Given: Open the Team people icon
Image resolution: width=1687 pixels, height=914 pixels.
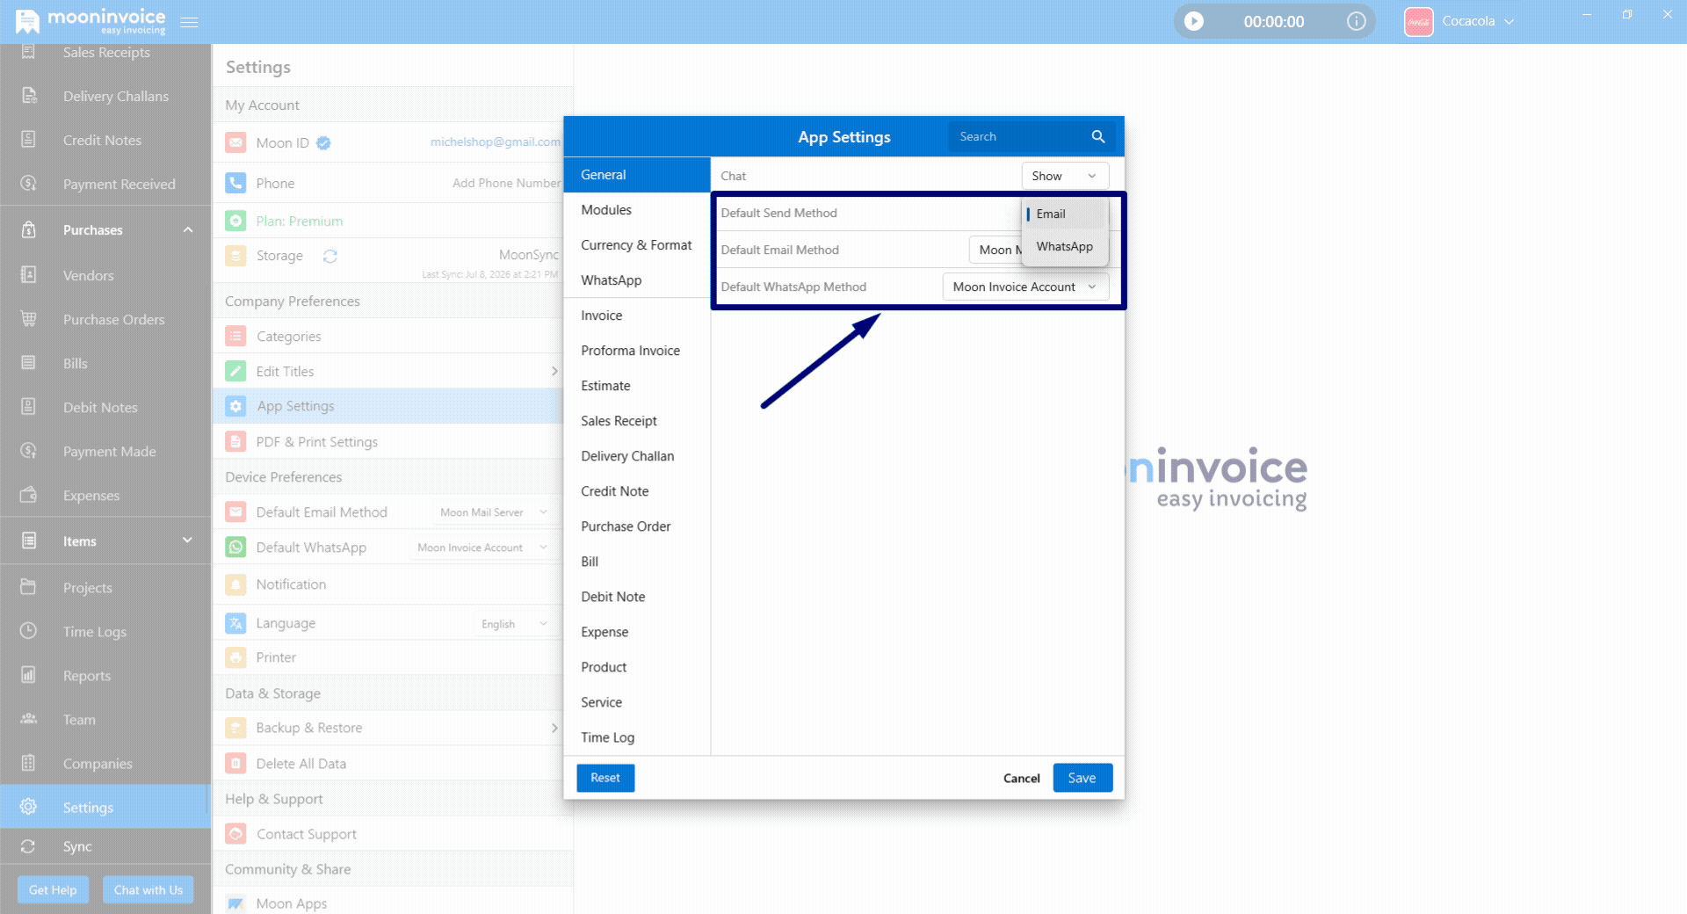Looking at the screenshot, I should pyautogui.click(x=29, y=718).
